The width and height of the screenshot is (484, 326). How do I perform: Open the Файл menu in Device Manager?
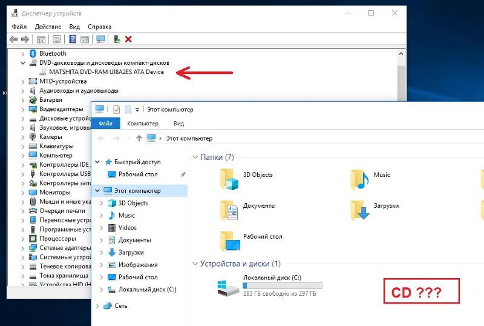[x=19, y=27]
